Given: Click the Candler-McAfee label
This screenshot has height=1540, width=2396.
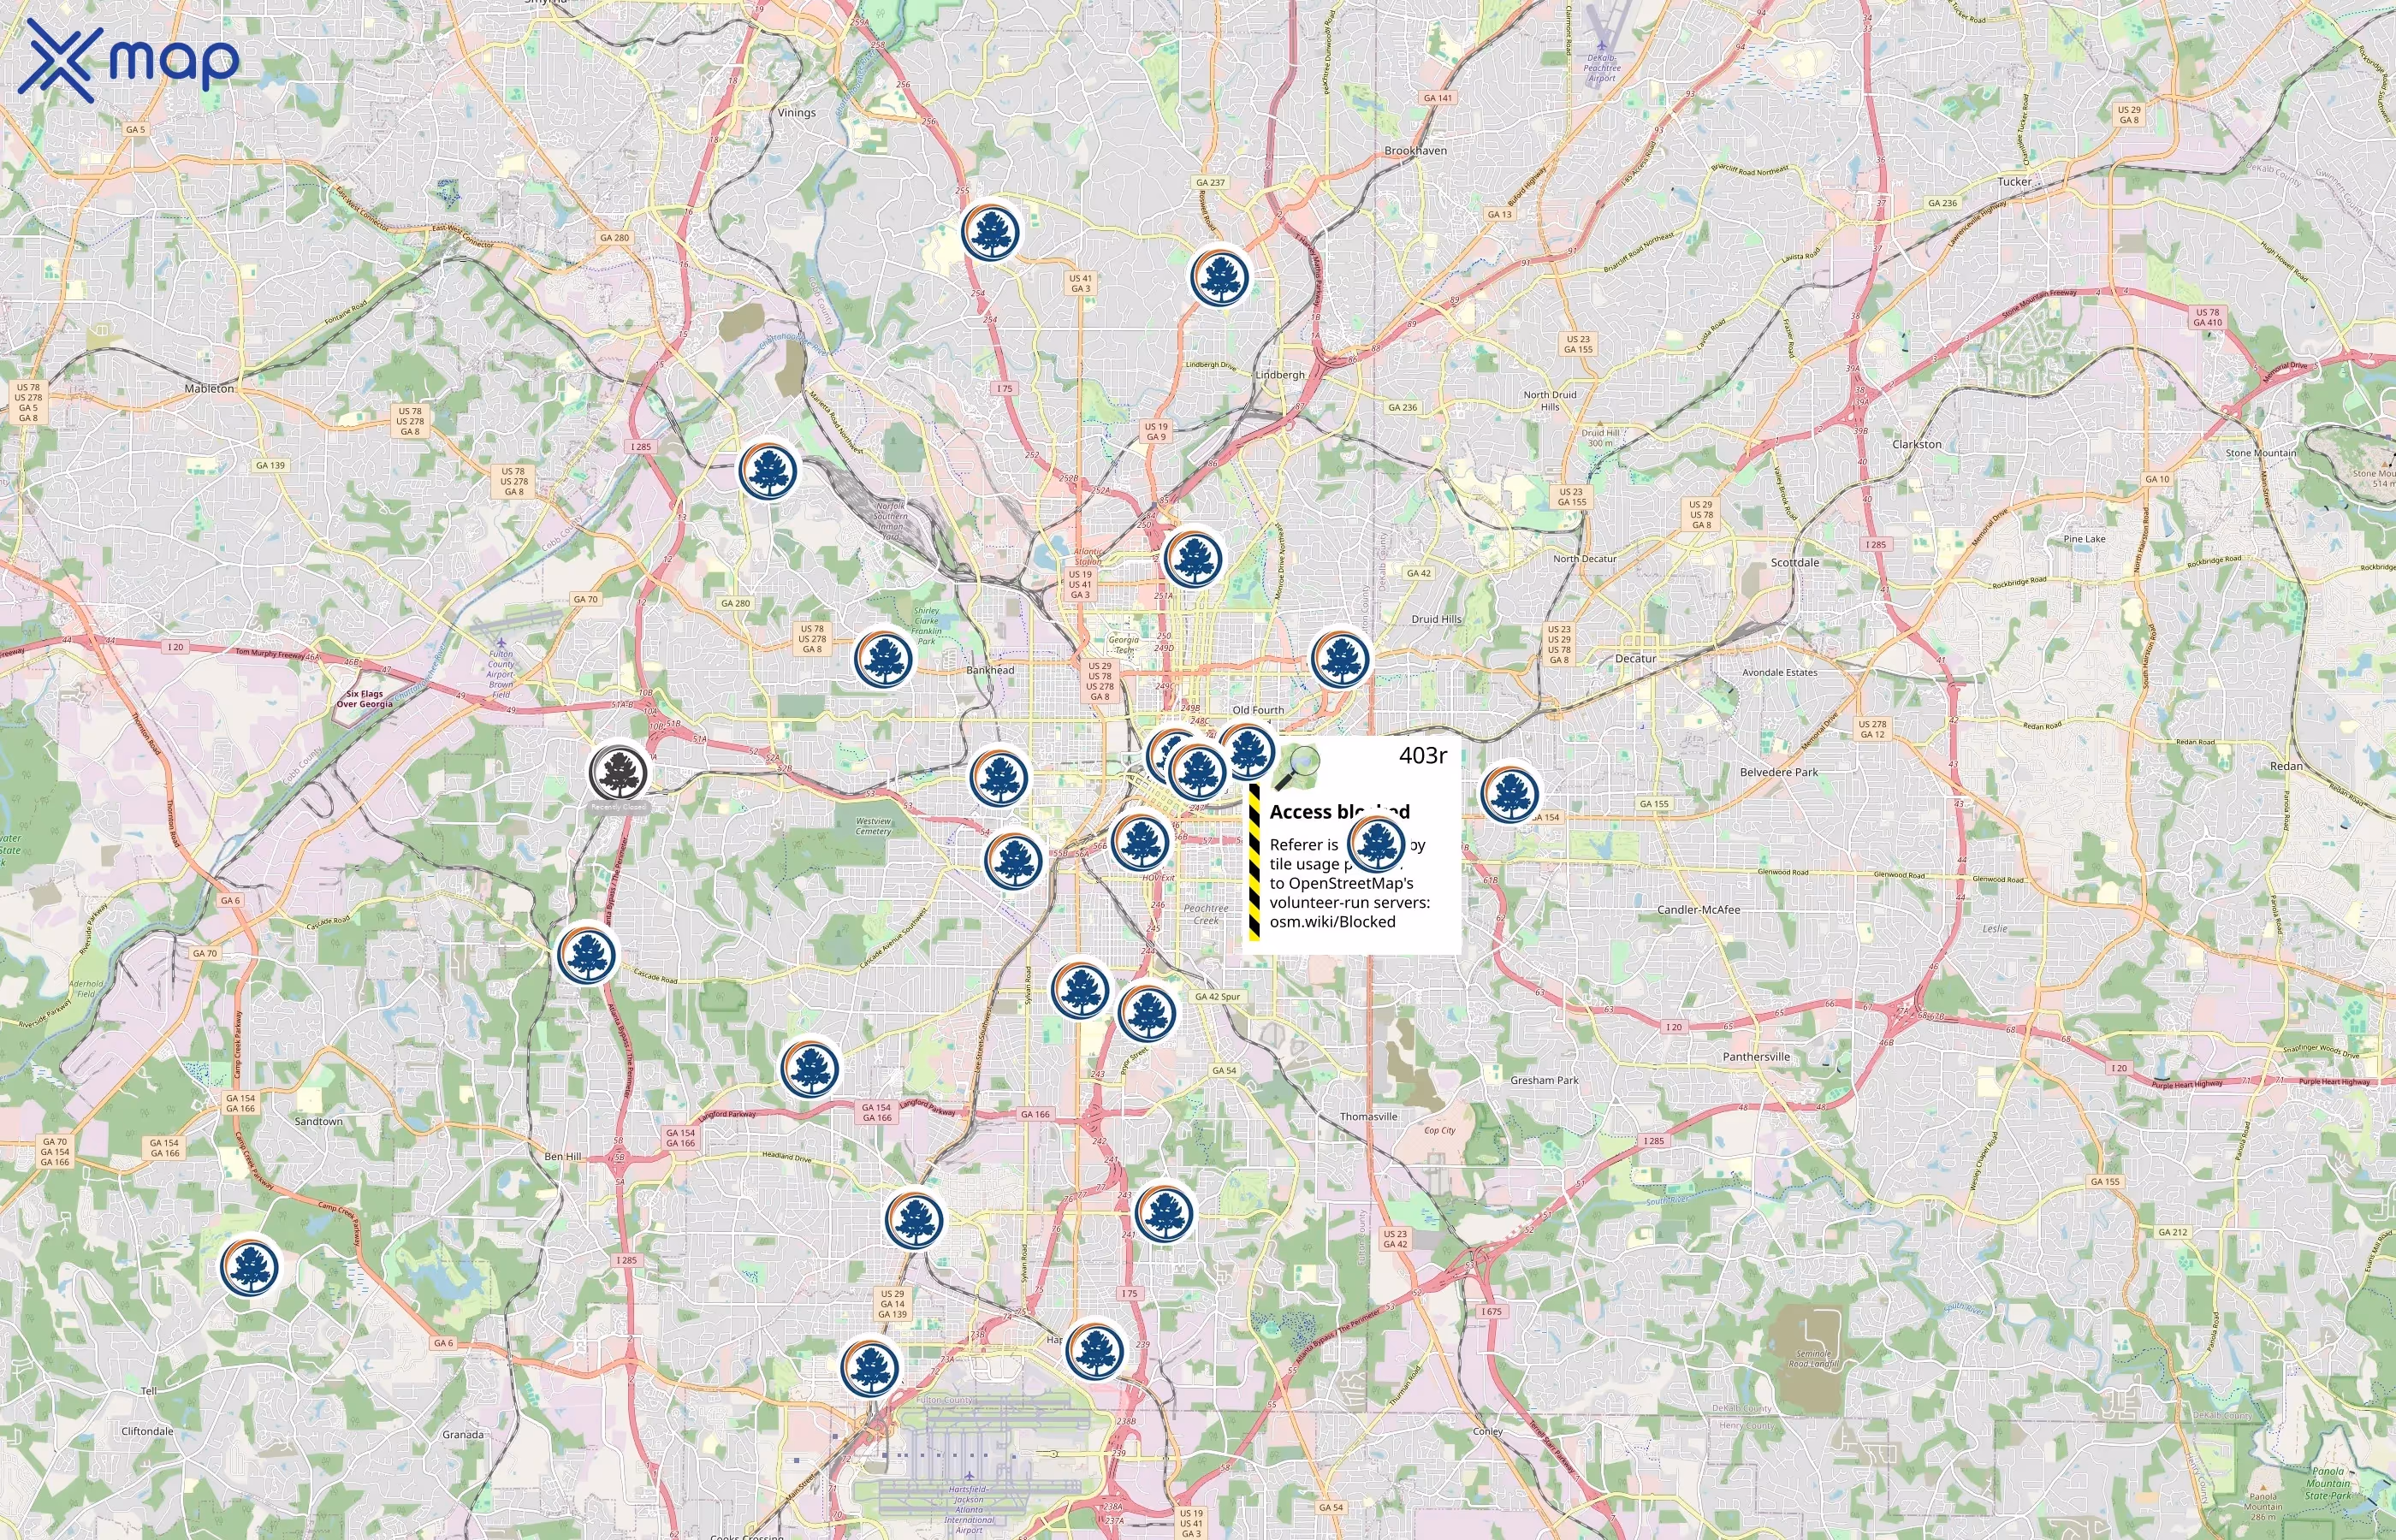Looking at the screenshot, I should click(x=1698, y=910).
